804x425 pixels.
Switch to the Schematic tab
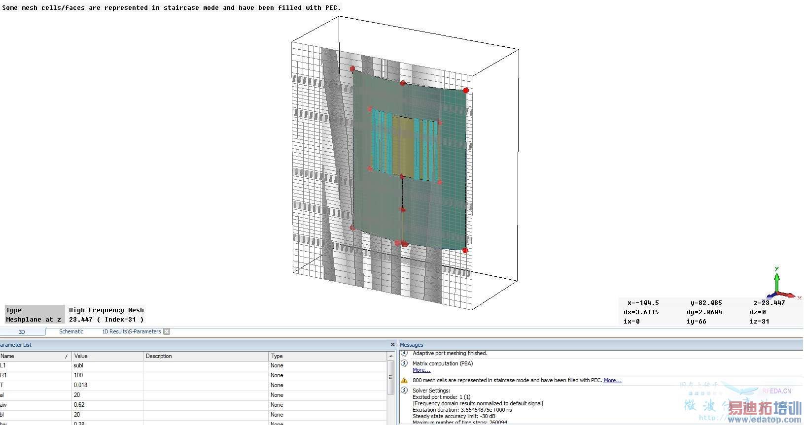pyautogui.click(x=71, y=331)
